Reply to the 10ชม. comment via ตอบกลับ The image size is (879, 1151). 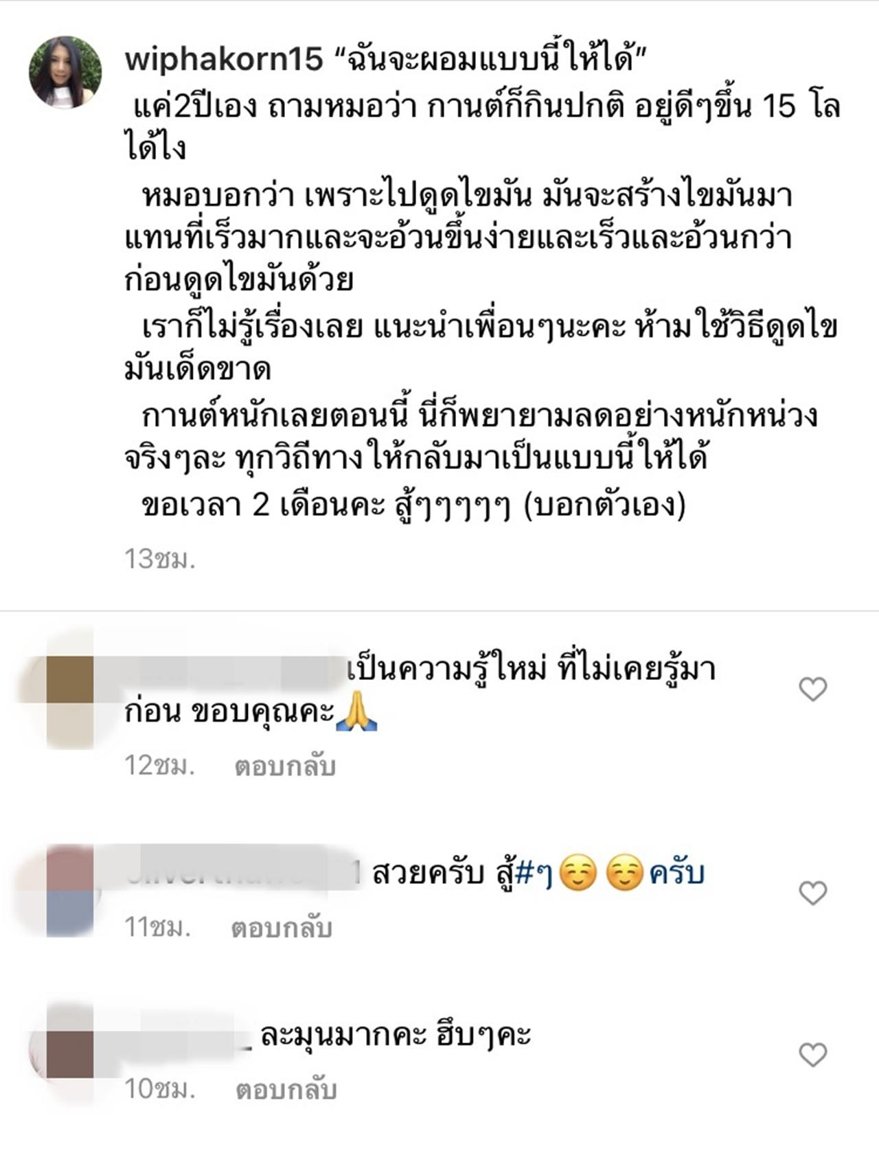[286, 1089]
